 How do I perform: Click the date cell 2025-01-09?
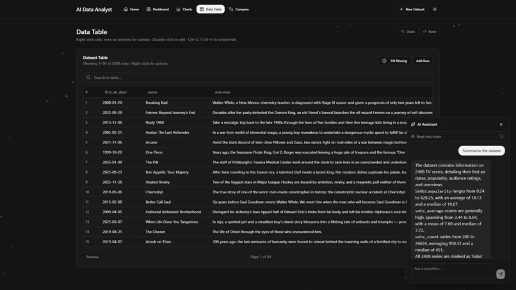point(112,162)
